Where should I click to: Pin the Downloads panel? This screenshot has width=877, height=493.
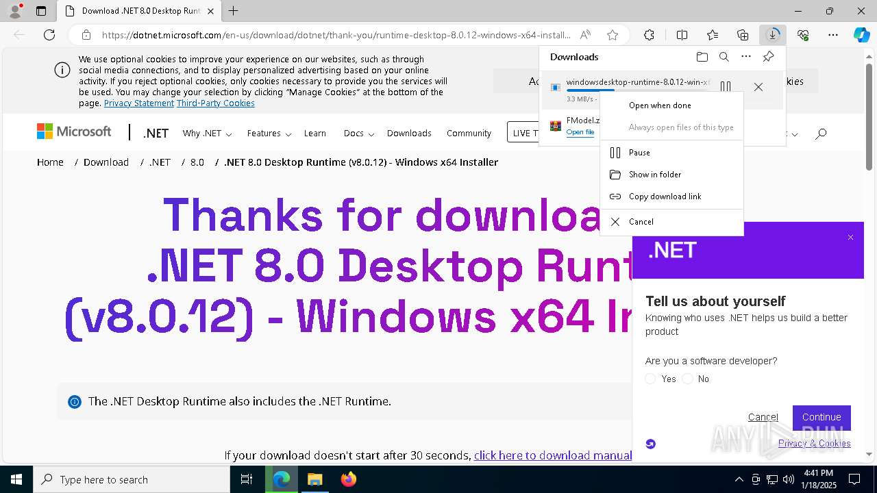[x=768, y=57]
